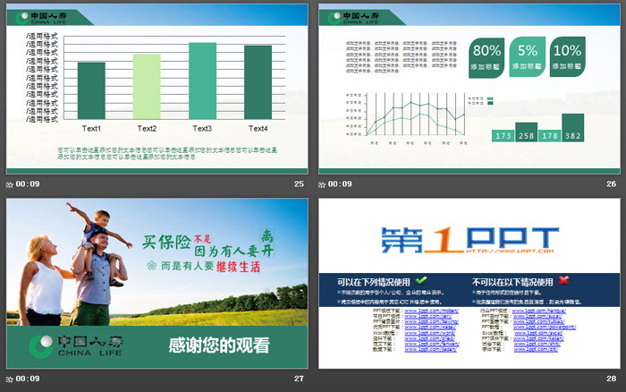Click 不可以在以下情况使用 heading on slide 28
This screenshot has height=392, width=626.
point(512,282)
